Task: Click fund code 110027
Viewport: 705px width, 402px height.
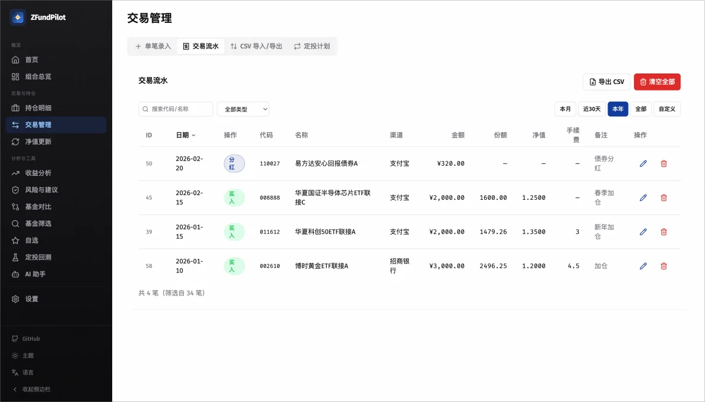Action: [270, 163]
